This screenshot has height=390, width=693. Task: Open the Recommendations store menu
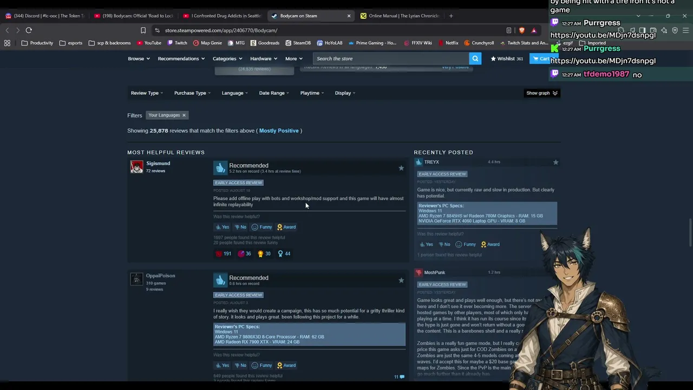tap(181, 58)
